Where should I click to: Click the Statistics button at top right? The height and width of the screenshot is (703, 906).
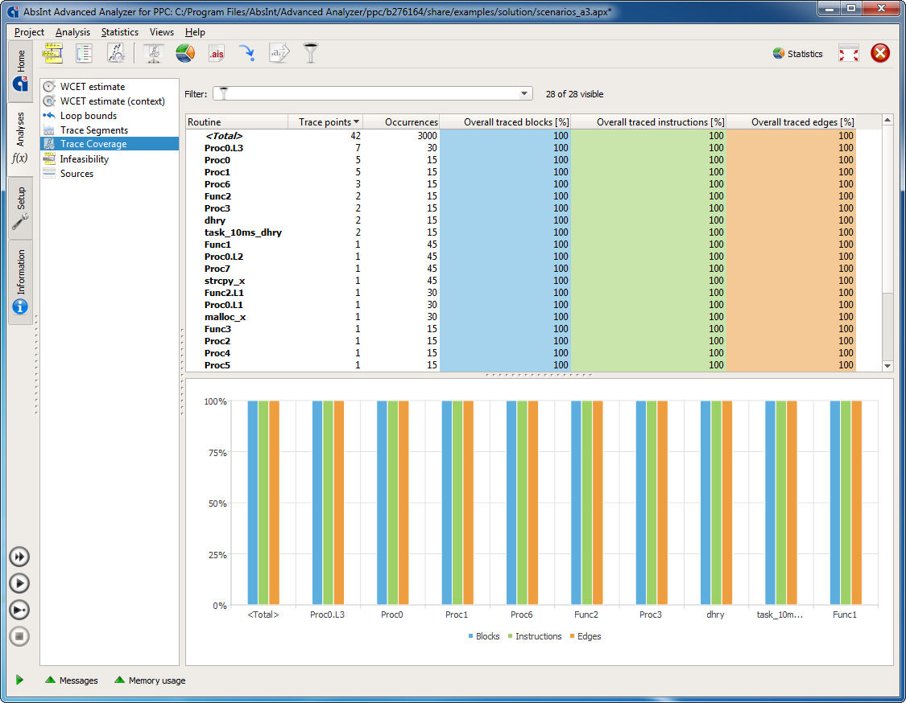[797, 54]
